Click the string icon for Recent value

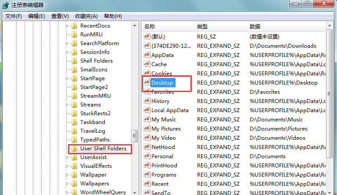click(x=147, y=184)
